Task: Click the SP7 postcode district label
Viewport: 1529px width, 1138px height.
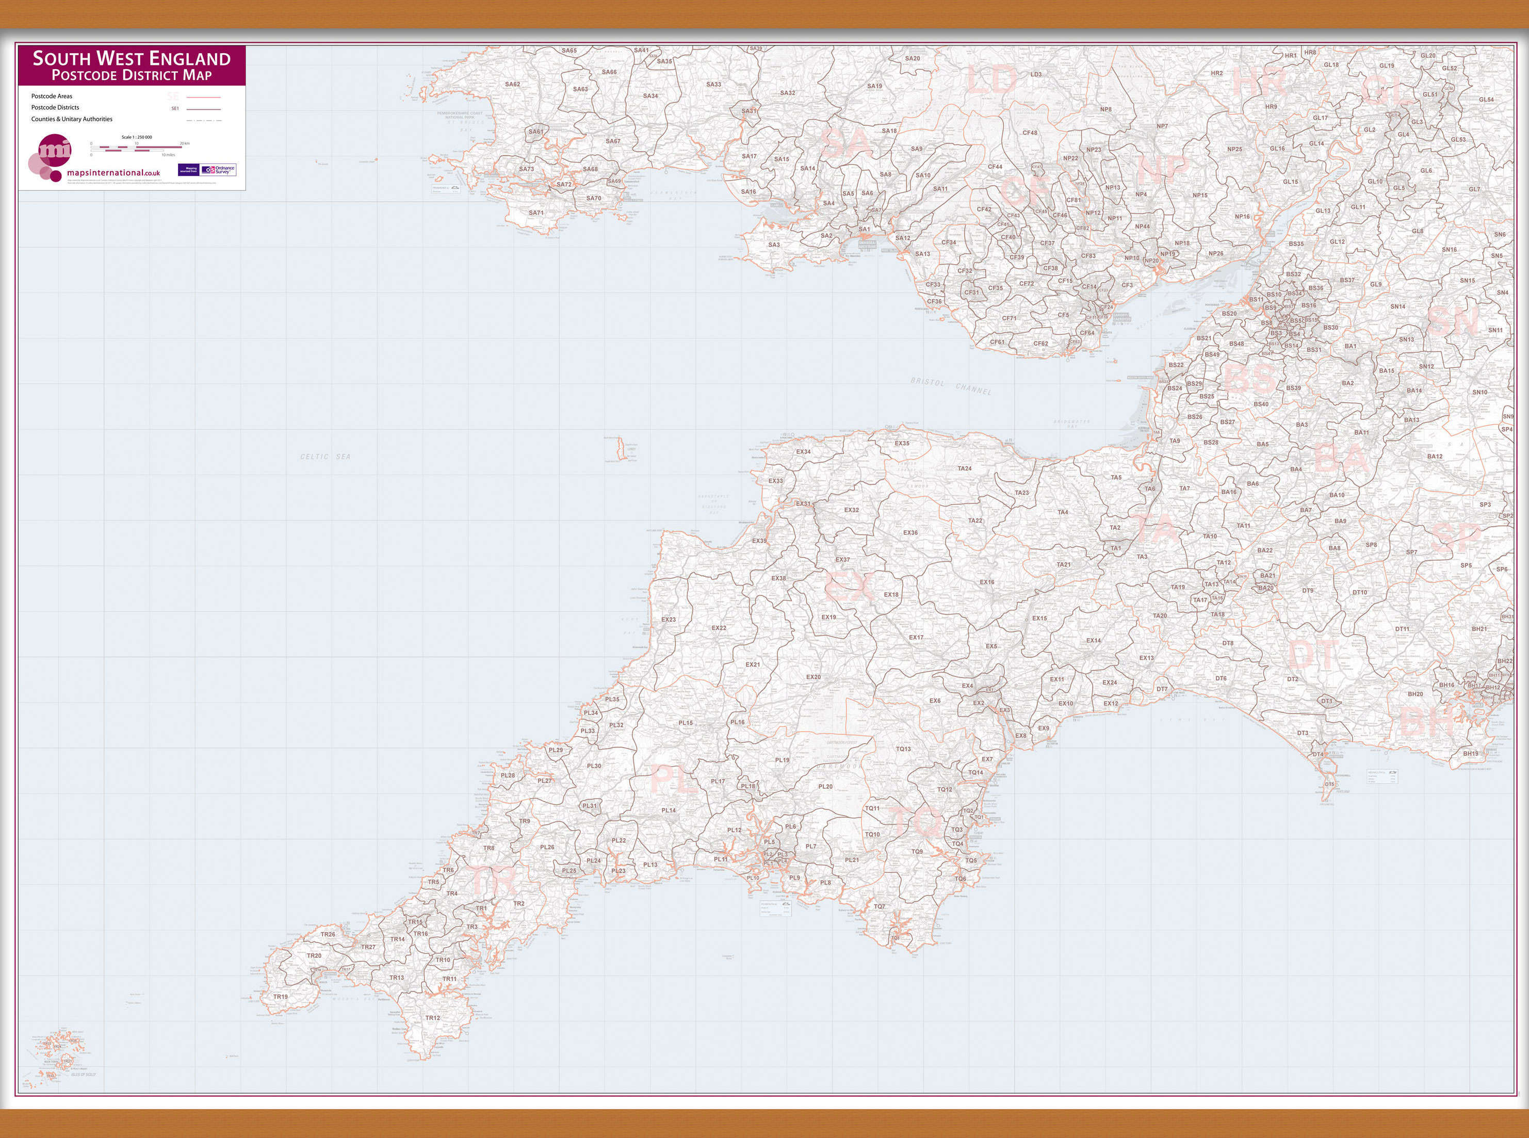Action: 1412,552
